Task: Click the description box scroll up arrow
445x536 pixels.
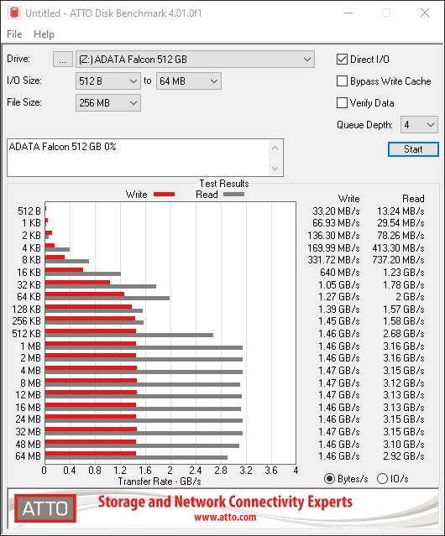Action: click(275, 148)
